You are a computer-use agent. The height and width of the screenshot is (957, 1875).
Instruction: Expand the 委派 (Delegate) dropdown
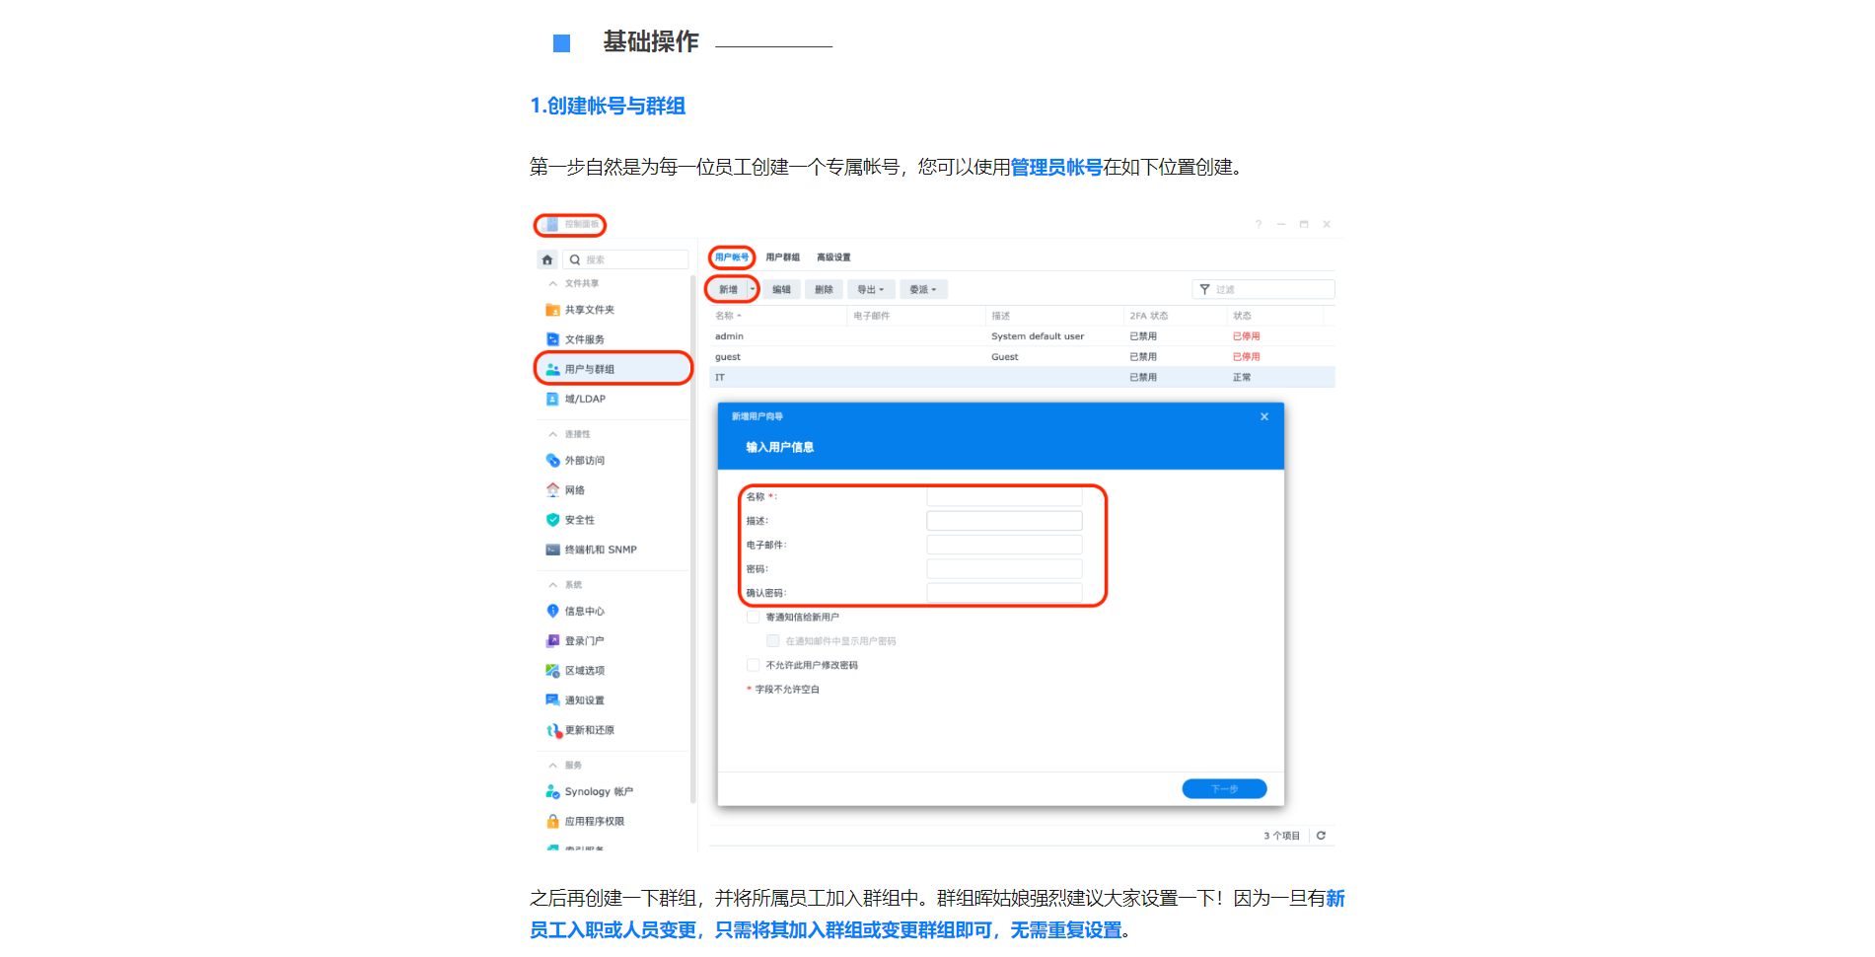coord(923,289)
